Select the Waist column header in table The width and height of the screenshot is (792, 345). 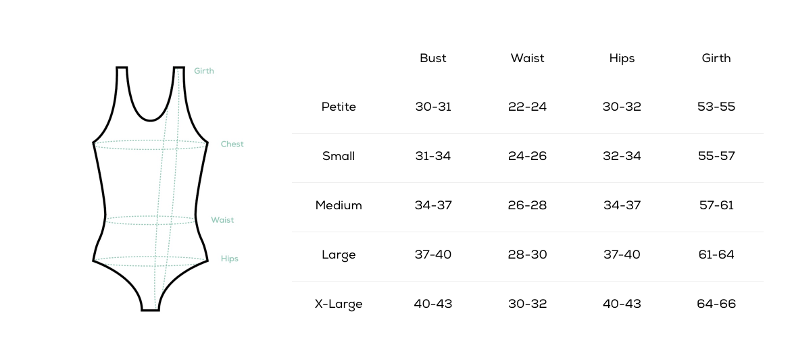coord(527,58)
